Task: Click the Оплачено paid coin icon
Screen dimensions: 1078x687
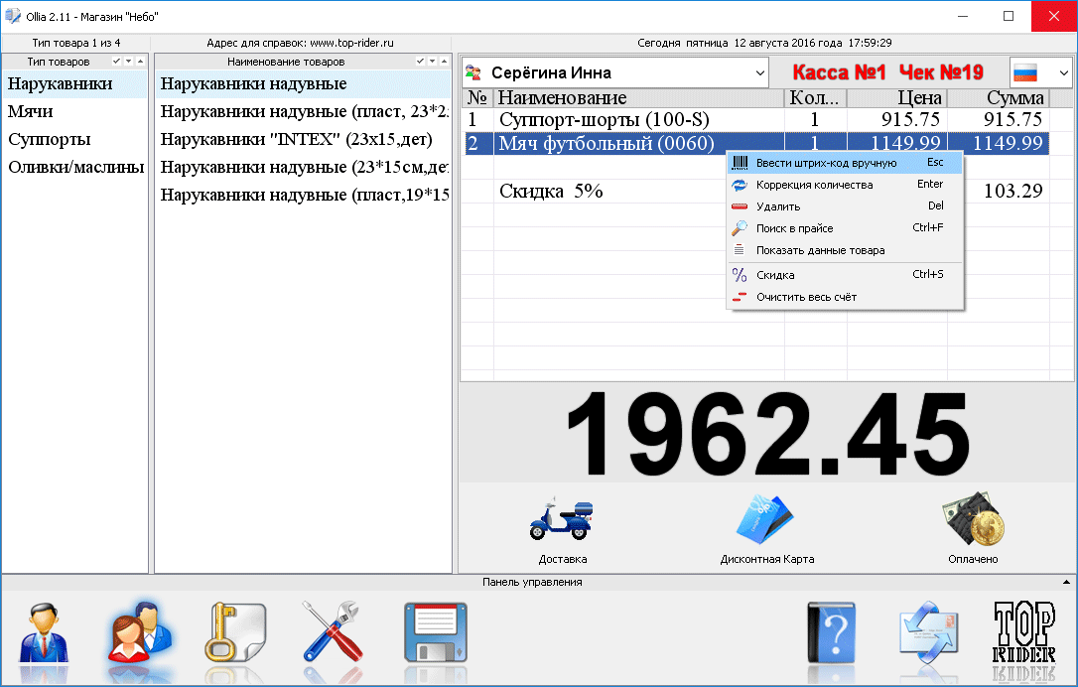Action: tap(974, 519)
